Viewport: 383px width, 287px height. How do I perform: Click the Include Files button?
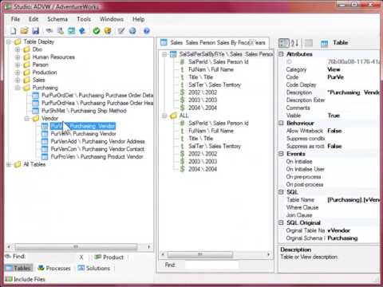(x=26, y=279)
